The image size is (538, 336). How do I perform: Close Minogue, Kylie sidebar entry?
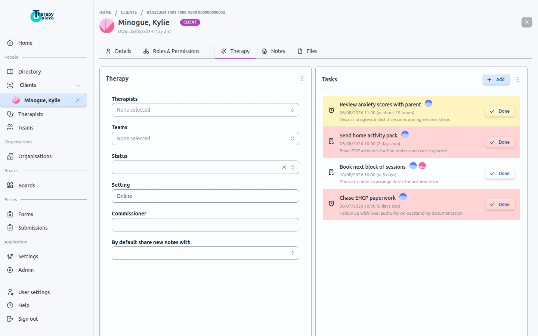78,100
